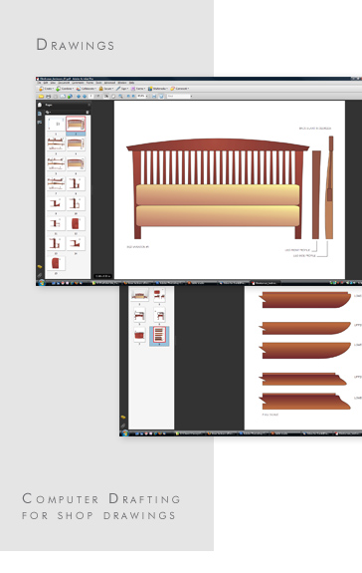Click the Secure toolbar button
The width and height of the screenshot is (362, 573).
pyautogui.click(x=106, y=89)
